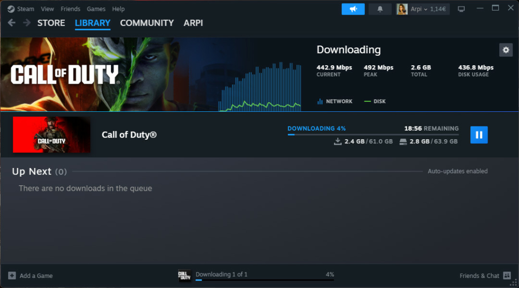This screenshot has width=519, height=288.
Task: Open the Help menu
Action: (118, 9)
